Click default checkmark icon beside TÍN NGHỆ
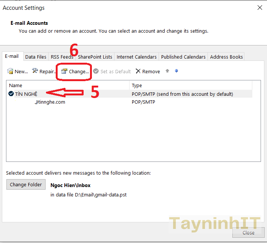 11,94
